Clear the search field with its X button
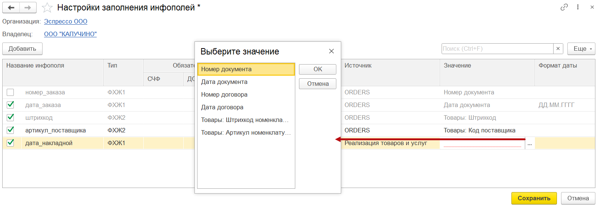The width and height of the screenshot is (598, 207). tap(558, 48)
